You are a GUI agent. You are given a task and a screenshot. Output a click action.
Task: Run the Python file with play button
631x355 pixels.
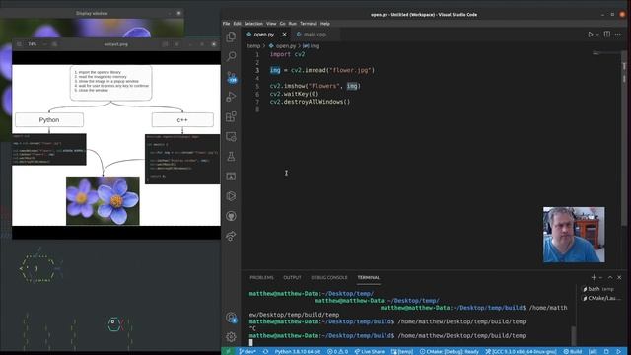[590, 35]
